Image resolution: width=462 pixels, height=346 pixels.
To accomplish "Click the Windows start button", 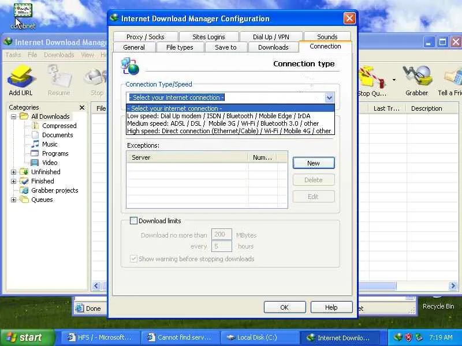I will pyautogui.click(x=27, y=337).
